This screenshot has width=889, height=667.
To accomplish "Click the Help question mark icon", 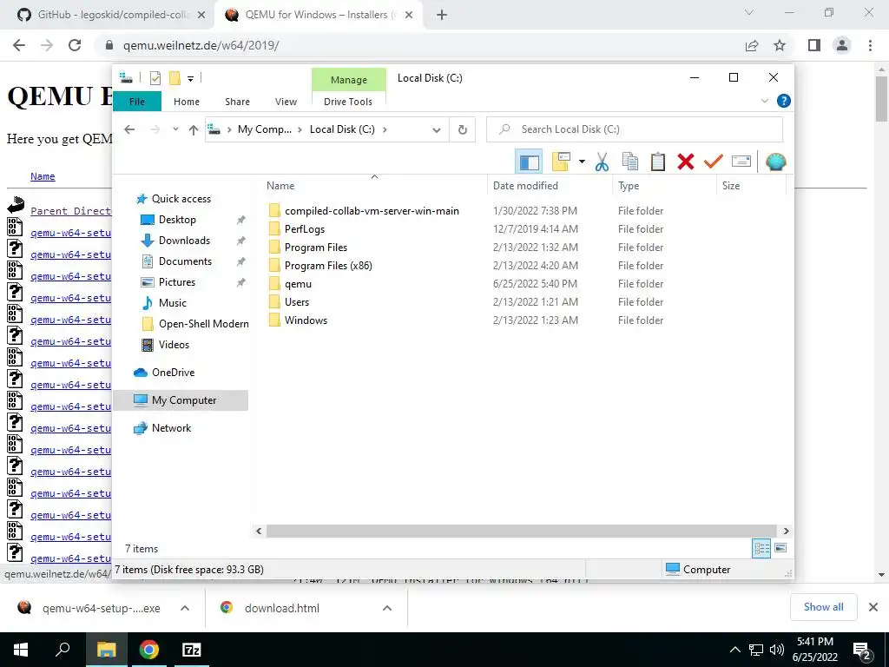I will 784,101.
